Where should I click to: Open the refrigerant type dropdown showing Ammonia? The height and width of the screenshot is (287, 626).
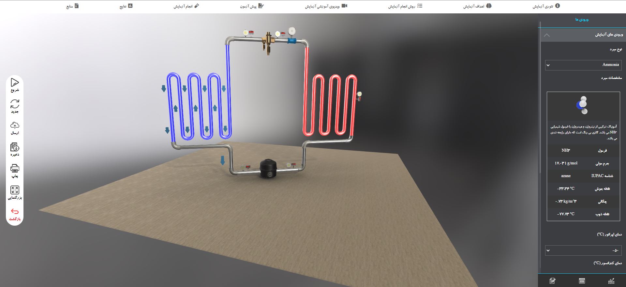pos(583,65)
